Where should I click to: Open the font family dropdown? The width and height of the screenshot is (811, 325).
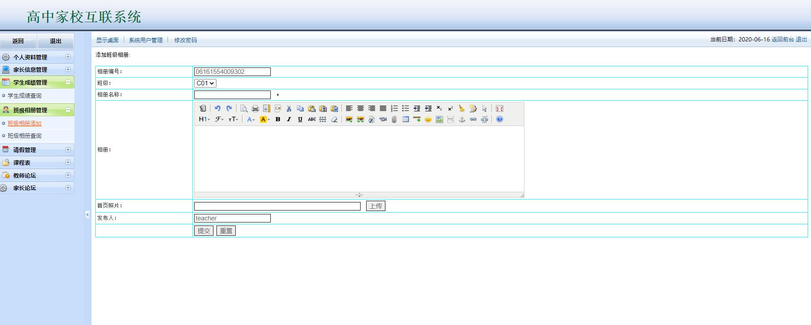point(219,119)
